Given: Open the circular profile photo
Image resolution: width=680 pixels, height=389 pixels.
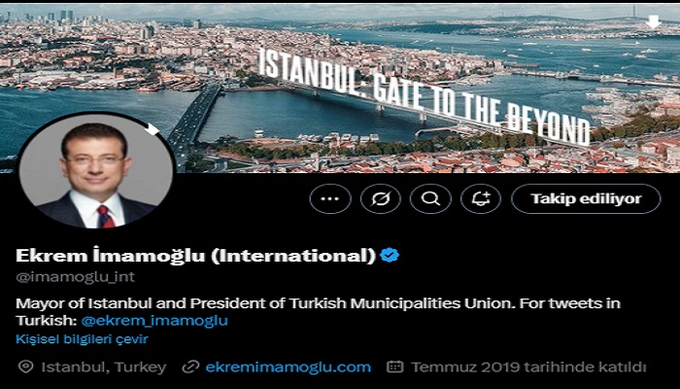Looking at the screenshot, I should pos(96,170).
